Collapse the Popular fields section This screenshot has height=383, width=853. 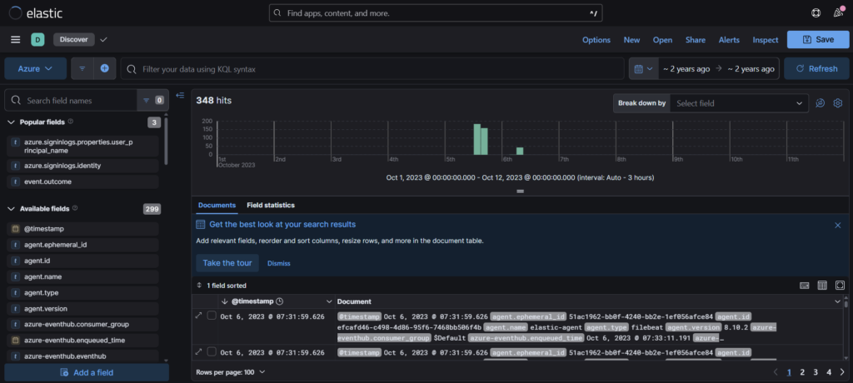[x=12, y=122]
